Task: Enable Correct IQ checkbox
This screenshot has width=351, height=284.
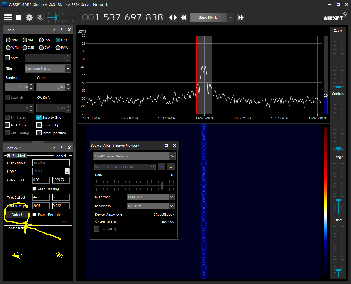Action: point(39,125)
